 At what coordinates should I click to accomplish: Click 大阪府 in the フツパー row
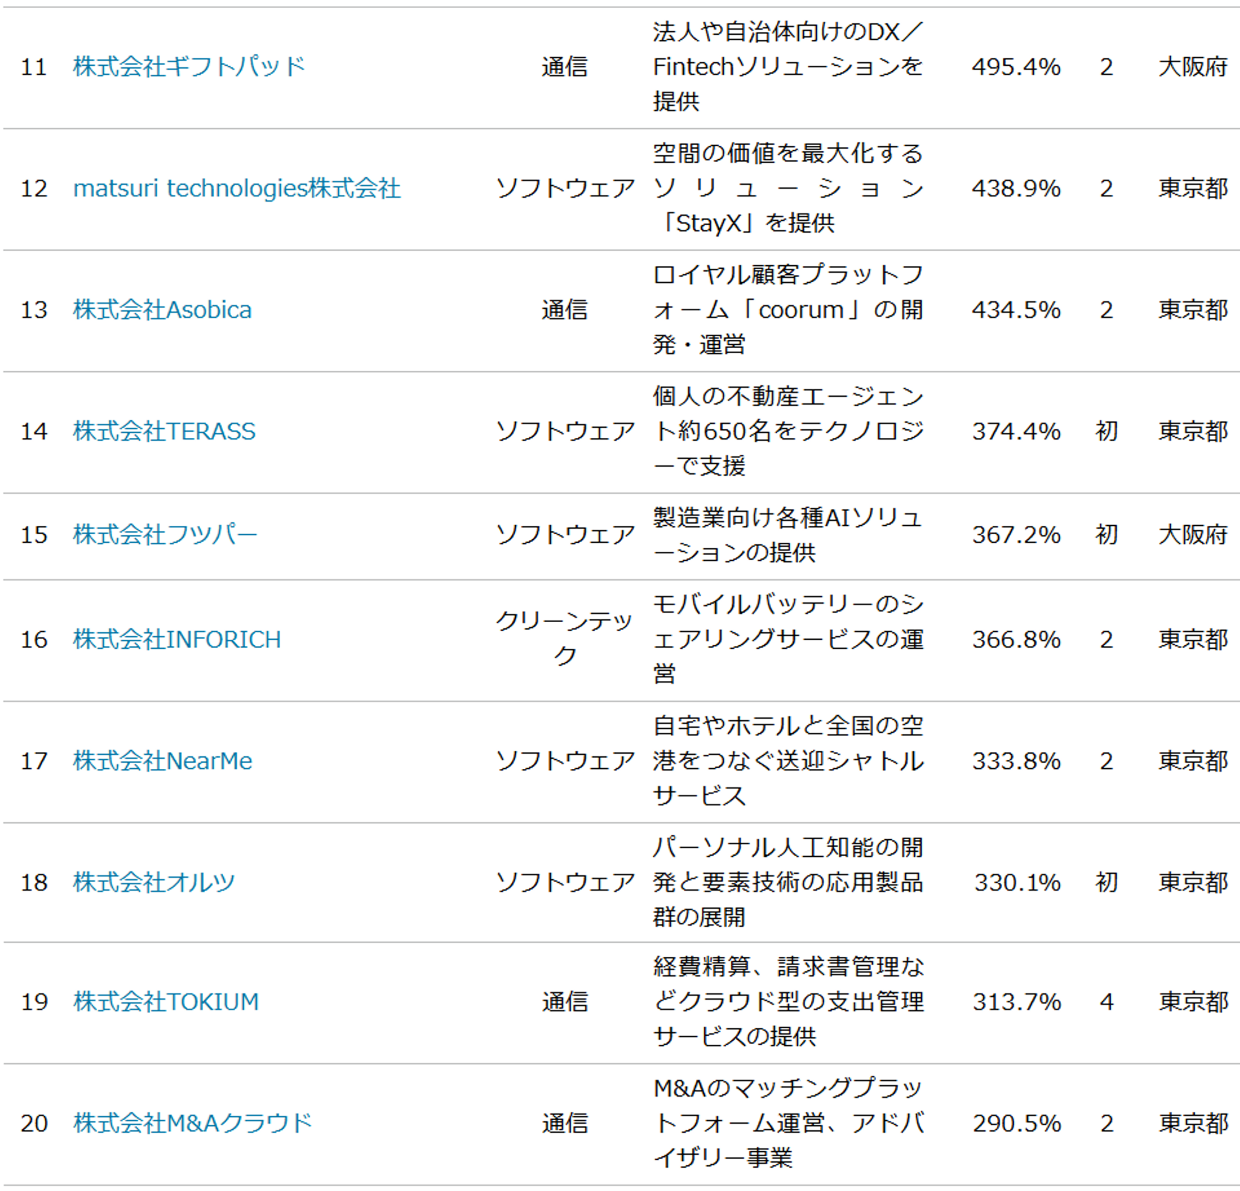(1192, 535)
